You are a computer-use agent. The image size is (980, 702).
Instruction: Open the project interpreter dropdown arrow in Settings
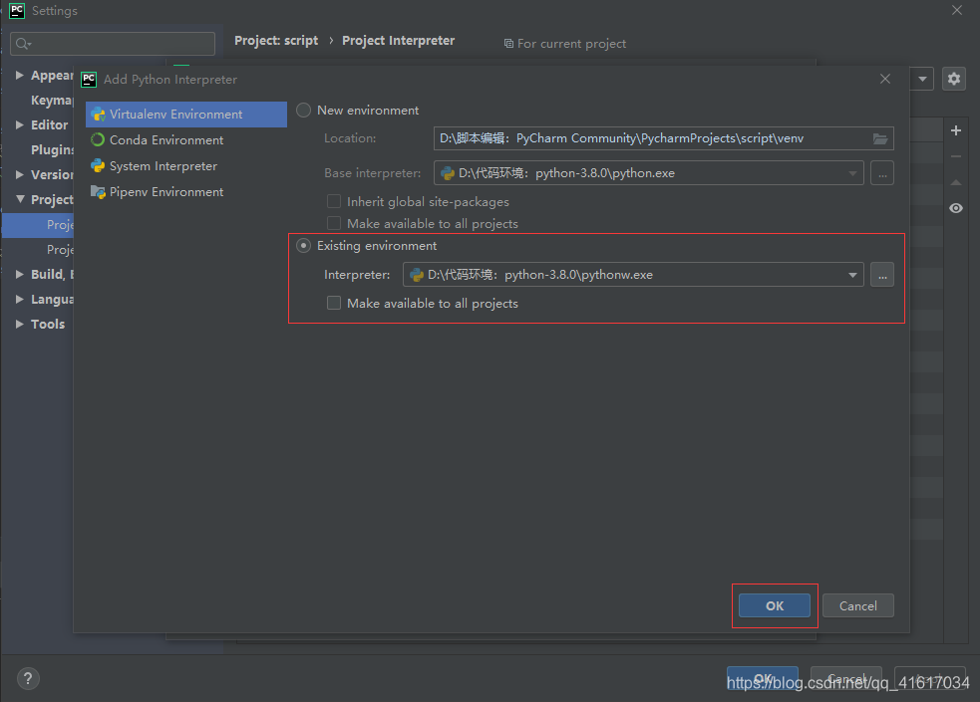922,80
